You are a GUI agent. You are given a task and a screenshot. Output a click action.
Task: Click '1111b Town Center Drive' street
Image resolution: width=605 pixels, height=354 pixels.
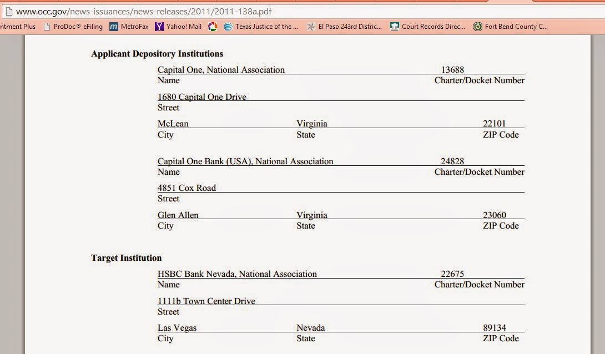[206, 301]
